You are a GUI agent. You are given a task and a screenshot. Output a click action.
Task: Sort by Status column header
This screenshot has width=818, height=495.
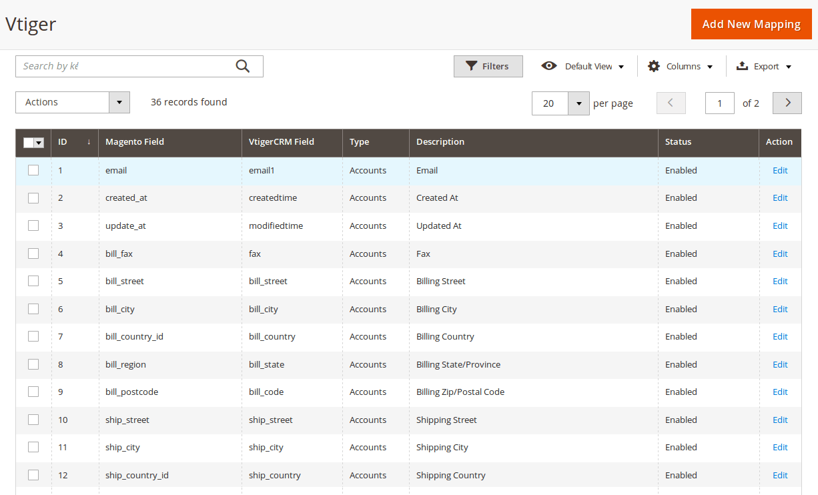pos(678,142)
